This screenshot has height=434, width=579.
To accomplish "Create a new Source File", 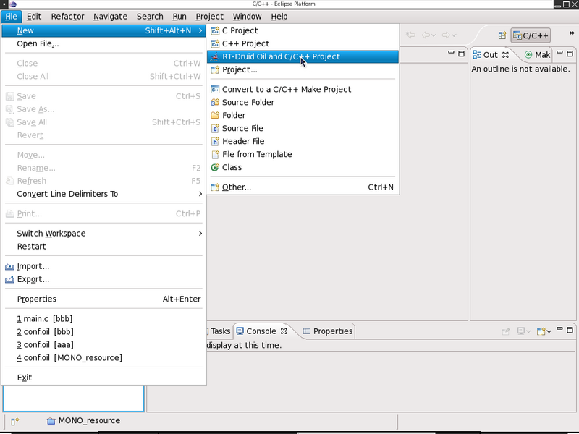I will [303, 129].
